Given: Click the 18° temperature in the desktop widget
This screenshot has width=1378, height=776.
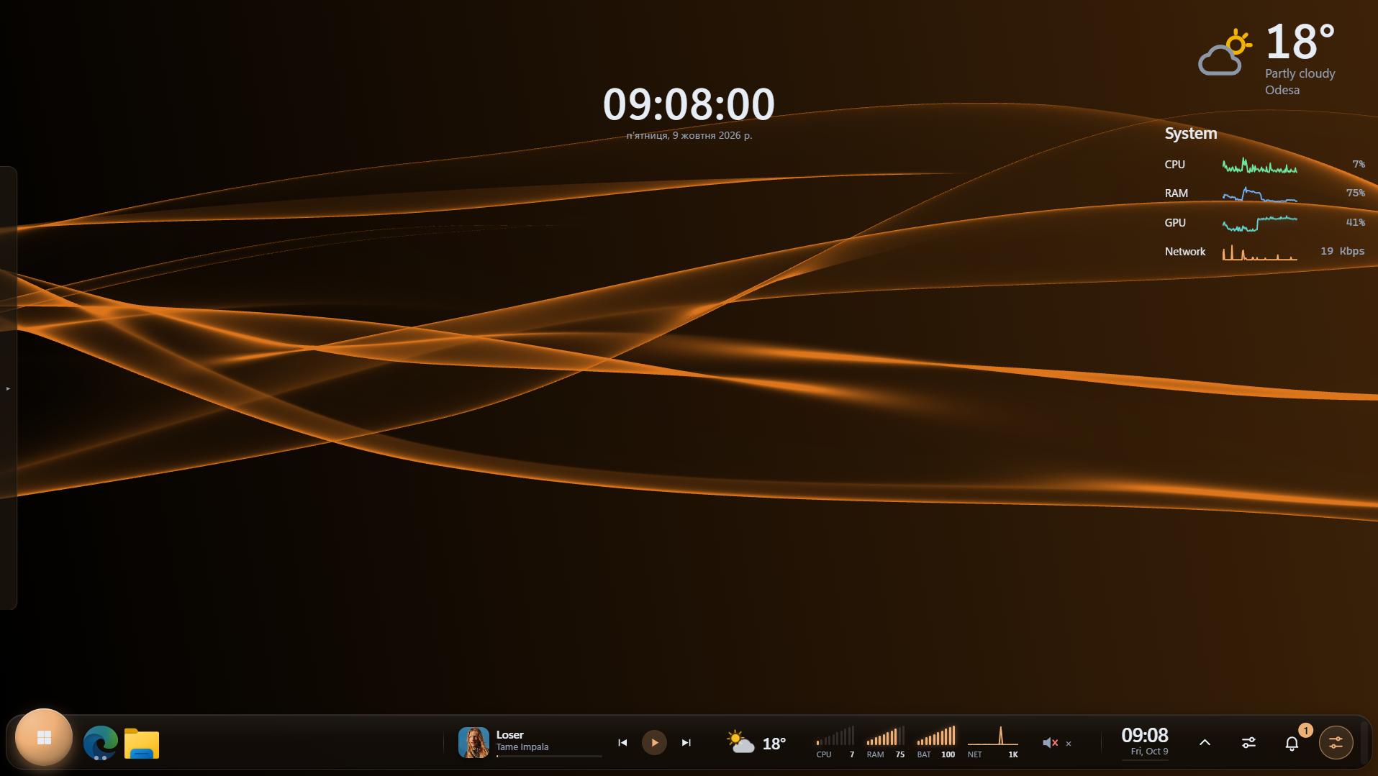Looking at the screenshot, I should point(1300,42).
